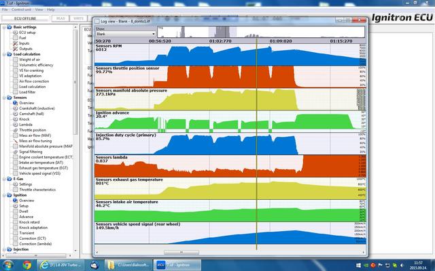Open E-Gas Settings item

[x=26, y=184]
